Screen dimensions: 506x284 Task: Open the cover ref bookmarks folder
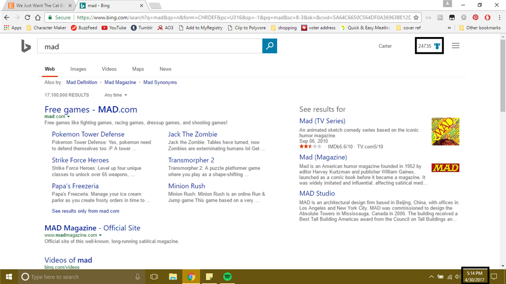coord(408,28)
